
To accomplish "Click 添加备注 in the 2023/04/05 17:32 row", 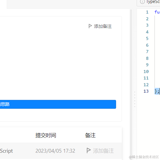I will click(103, 151).
